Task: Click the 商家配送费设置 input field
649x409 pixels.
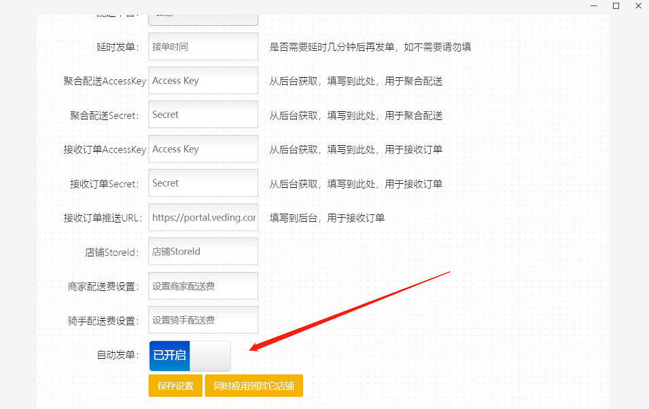Action: (203, 286)
